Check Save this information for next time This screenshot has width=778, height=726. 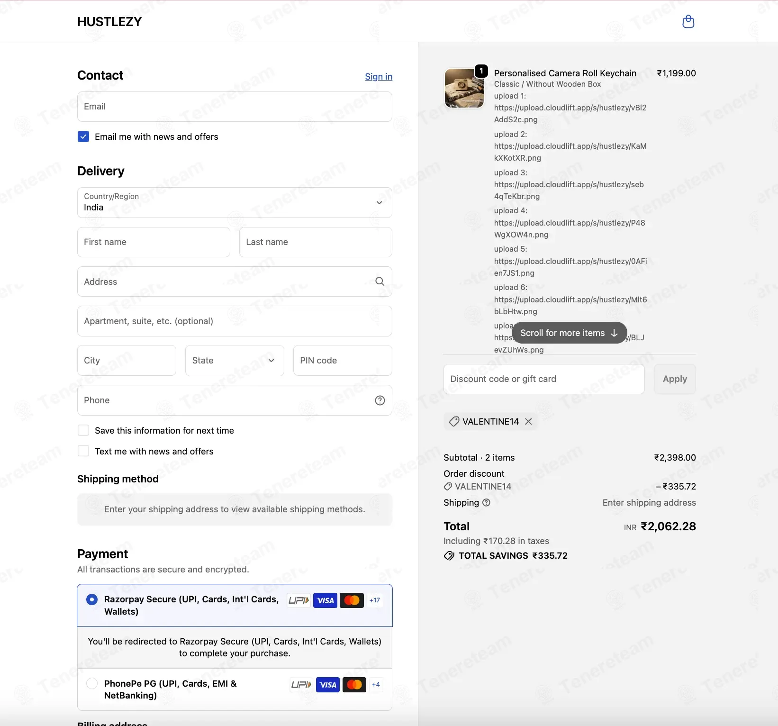[x=83, y=430]
